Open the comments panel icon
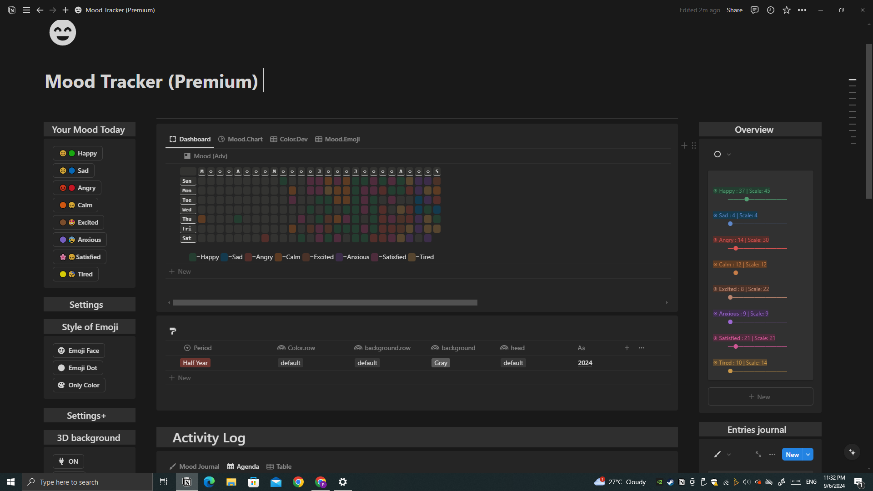Screen dimensions: 873x491 coord(755,10)
